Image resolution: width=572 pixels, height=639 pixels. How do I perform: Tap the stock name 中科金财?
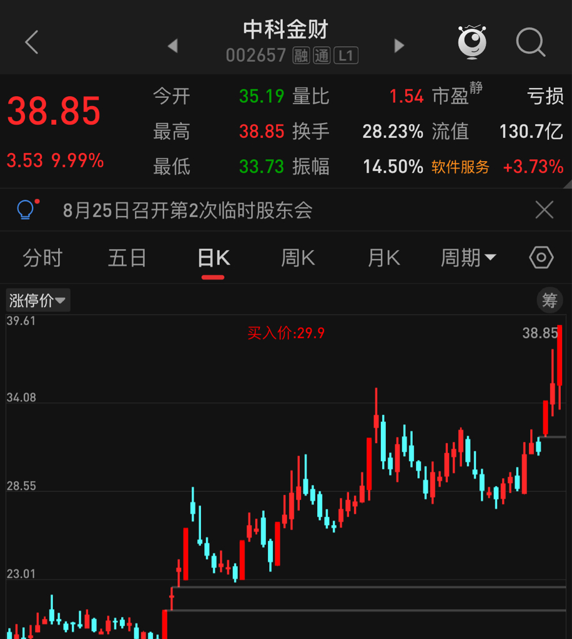[285, 30]
